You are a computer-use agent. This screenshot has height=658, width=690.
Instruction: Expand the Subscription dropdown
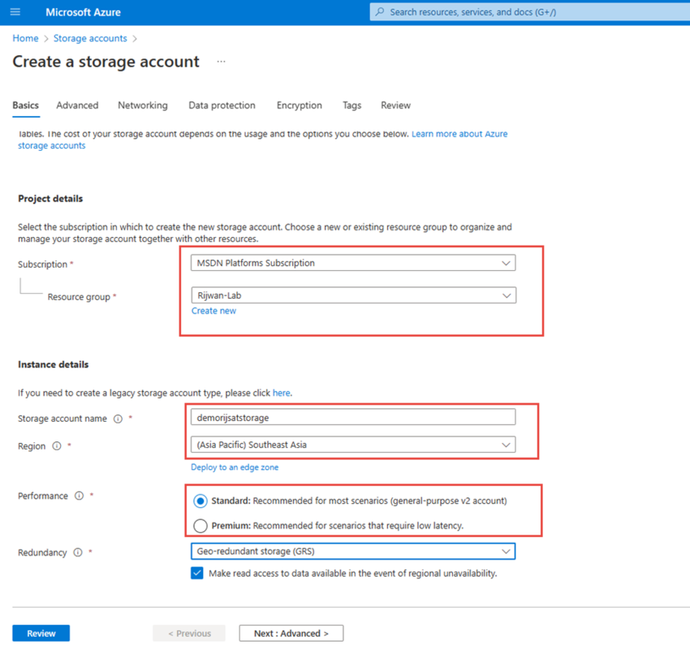pyautogui.click(x=353, y=263)
